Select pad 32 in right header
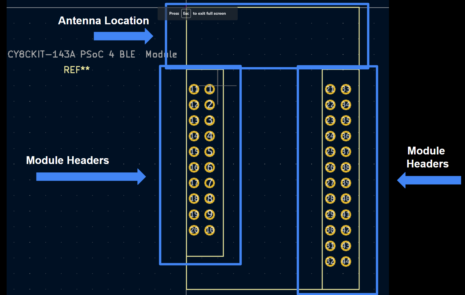The height and width of the screenshot is (295, 465). tap(330, 261)
